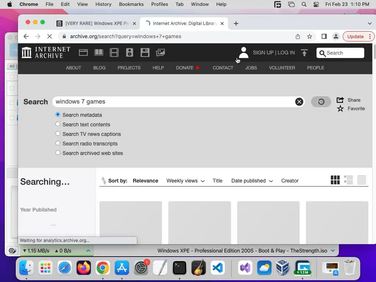Toggle the Chrome side panel
This screenshot has height=282, width=376.
[324, 36]
